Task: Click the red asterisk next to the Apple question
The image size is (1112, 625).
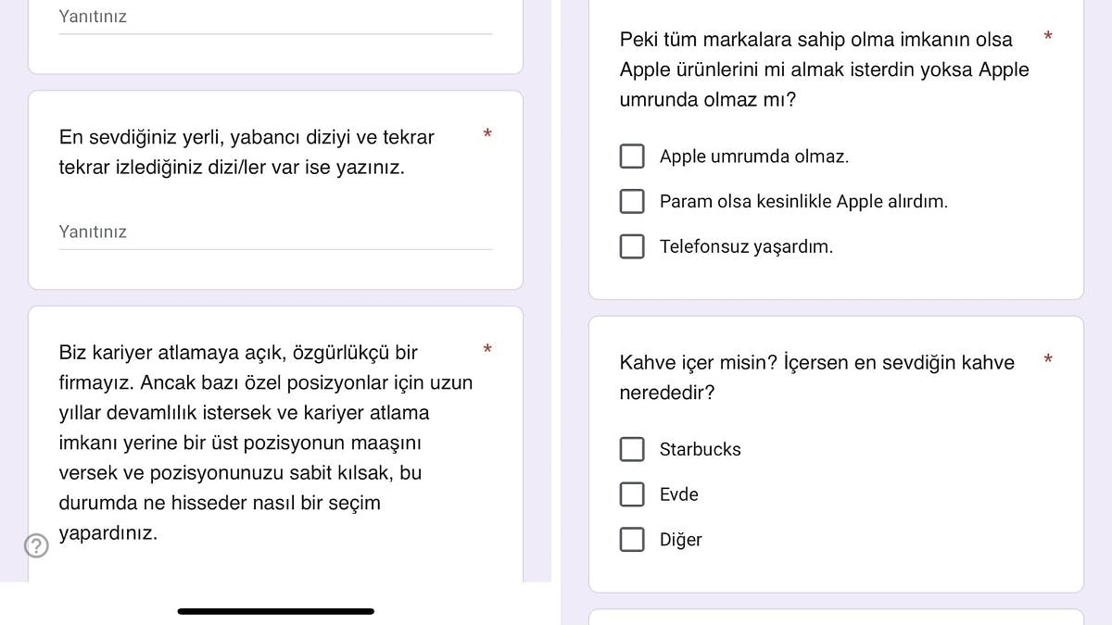Action: (1048, 37)
